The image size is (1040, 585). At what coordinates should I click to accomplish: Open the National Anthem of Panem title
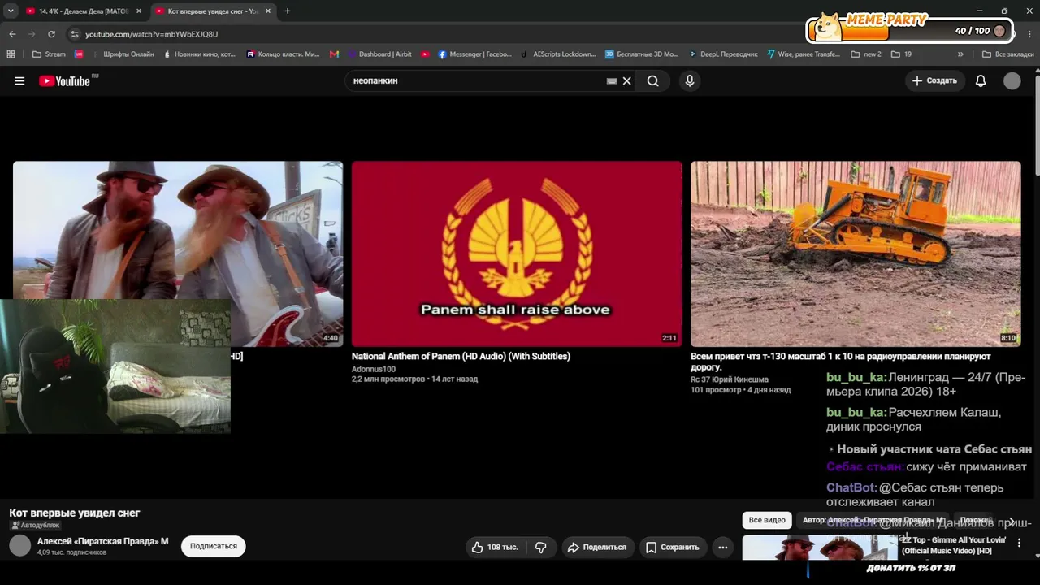pos(461,356)
